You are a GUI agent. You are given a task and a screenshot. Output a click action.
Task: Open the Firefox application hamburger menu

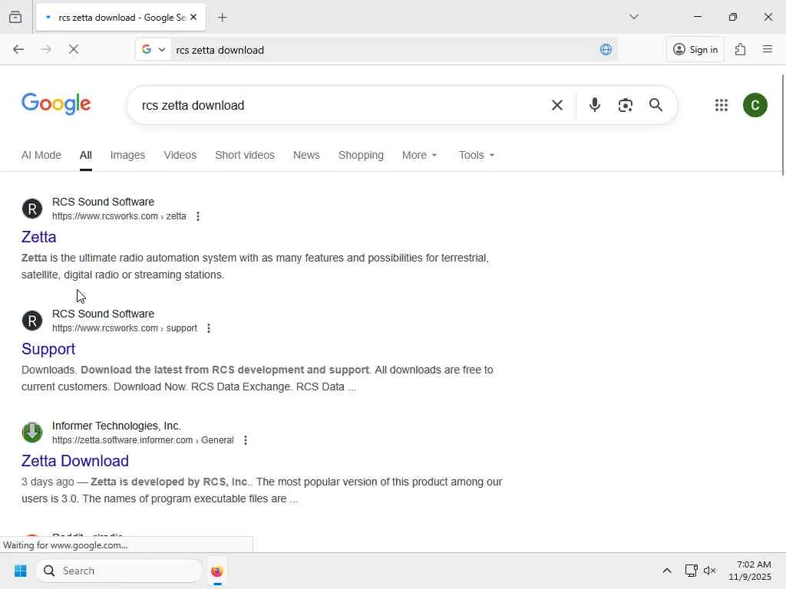click(x=767, y=49)
